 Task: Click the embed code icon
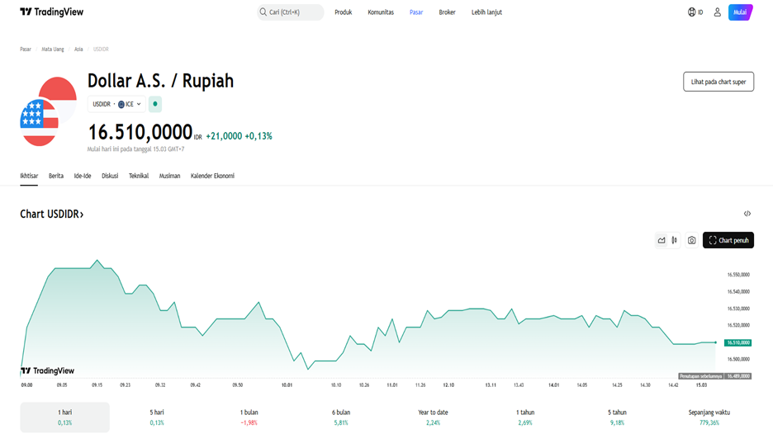click(x=747, y=214)
